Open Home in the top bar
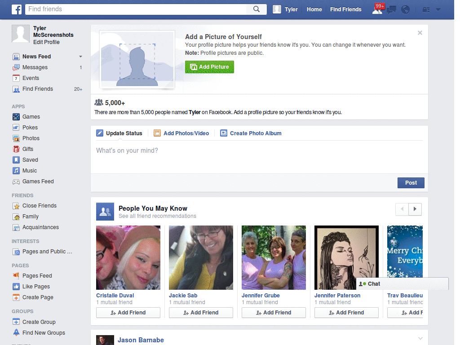The image size is (460, 345). 314,9
